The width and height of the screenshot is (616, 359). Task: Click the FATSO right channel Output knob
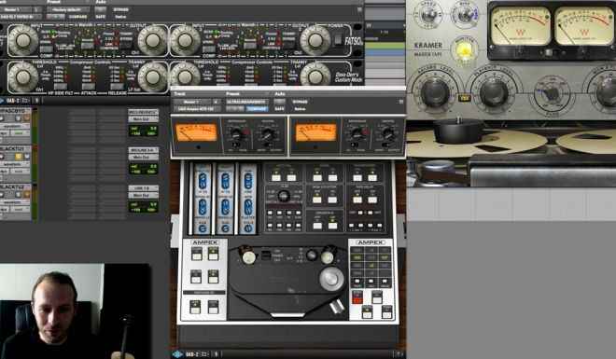click(x=315, y=40)
